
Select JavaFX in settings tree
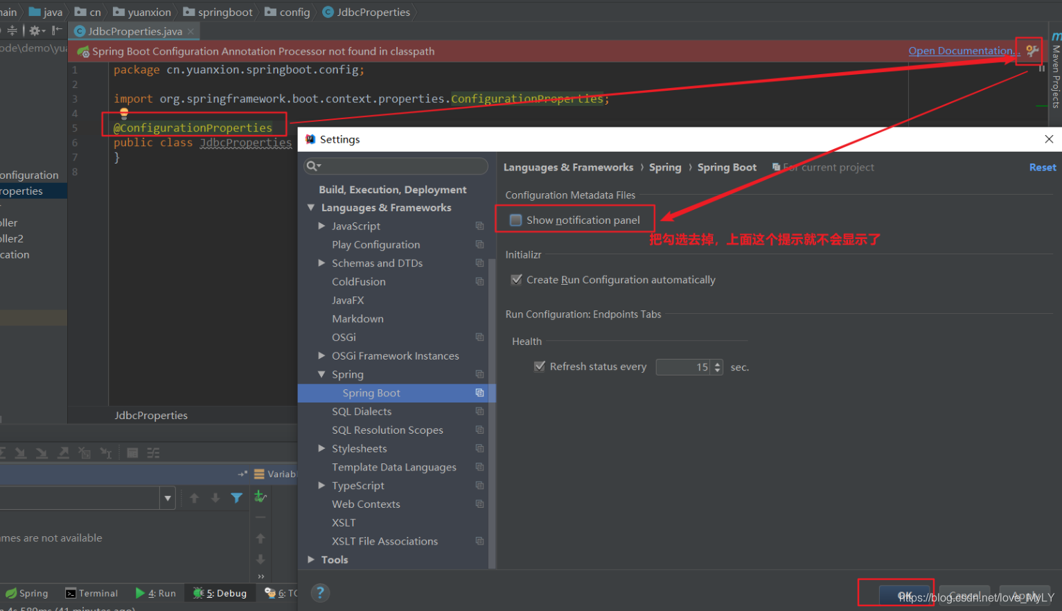point(348,301)
